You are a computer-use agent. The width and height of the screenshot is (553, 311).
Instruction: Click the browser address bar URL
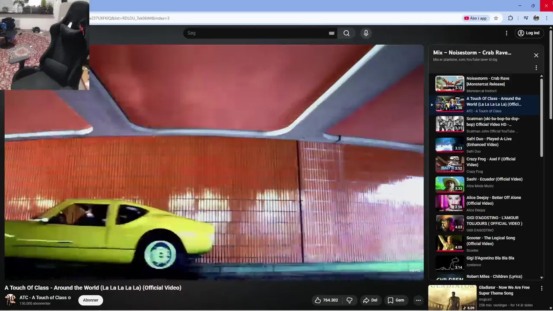[x=130, y=18]
